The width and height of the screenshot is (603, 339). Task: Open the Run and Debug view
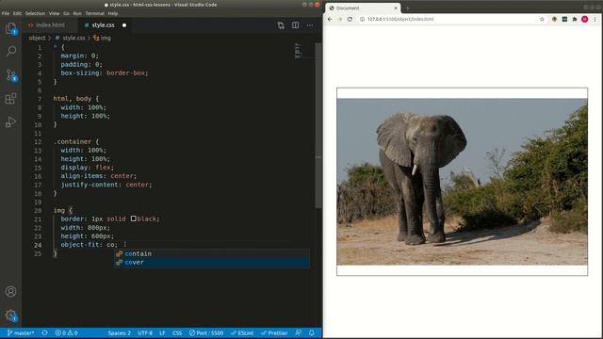tap(10, 121)
